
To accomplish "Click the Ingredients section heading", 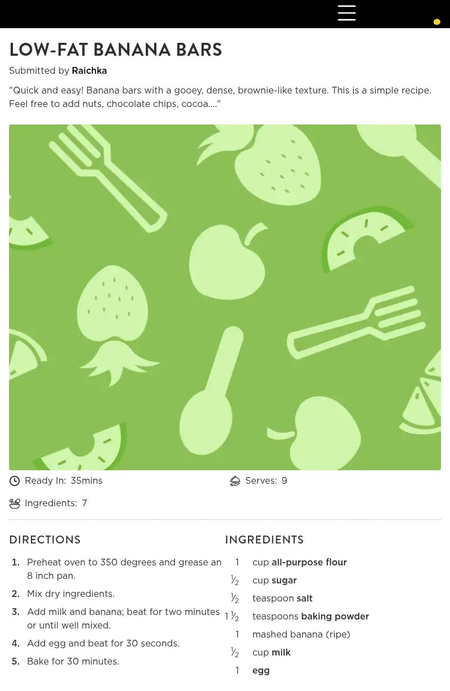I will 264,540.
